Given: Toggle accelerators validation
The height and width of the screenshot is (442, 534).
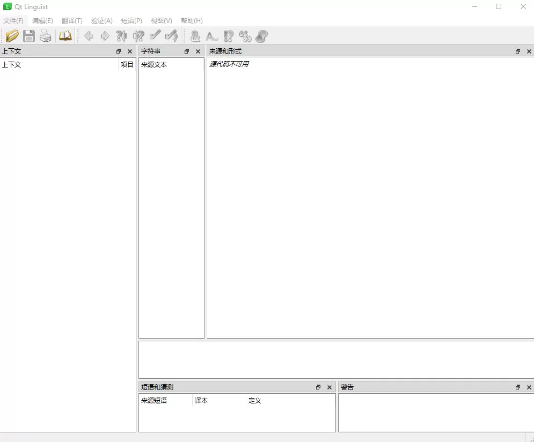Looking at the screenshot, I should (195, 36).
